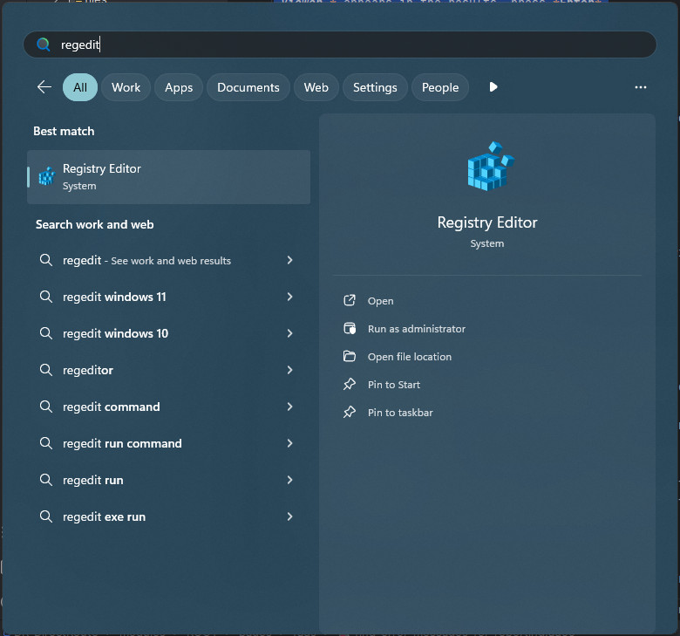
Task: Click magnifier icon beside 'regeditor'
Action: [46, 370]
